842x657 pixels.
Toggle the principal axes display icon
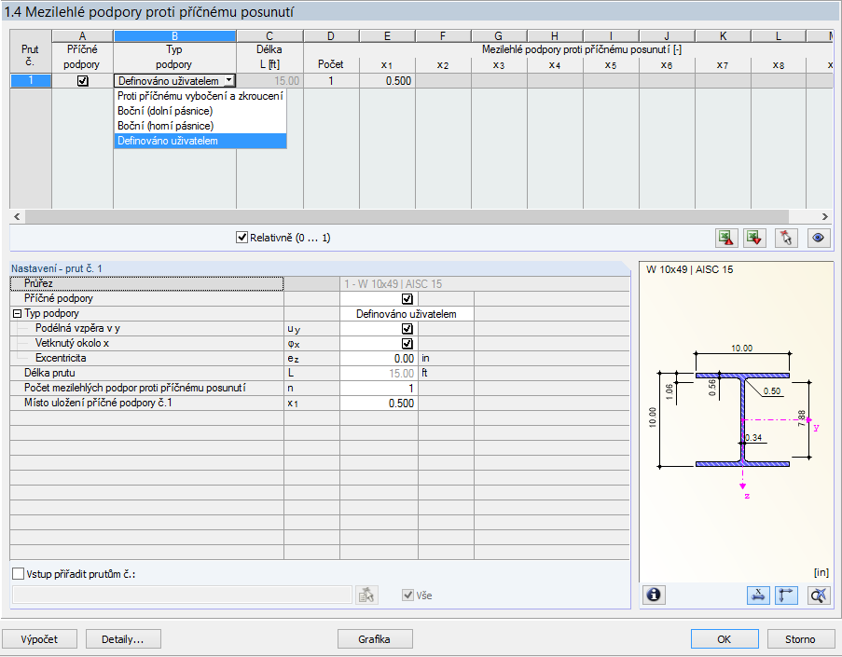786,595
